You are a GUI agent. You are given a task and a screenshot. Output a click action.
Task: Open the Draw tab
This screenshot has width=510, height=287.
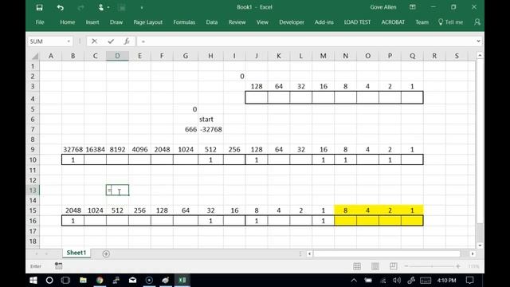[116, 22]
